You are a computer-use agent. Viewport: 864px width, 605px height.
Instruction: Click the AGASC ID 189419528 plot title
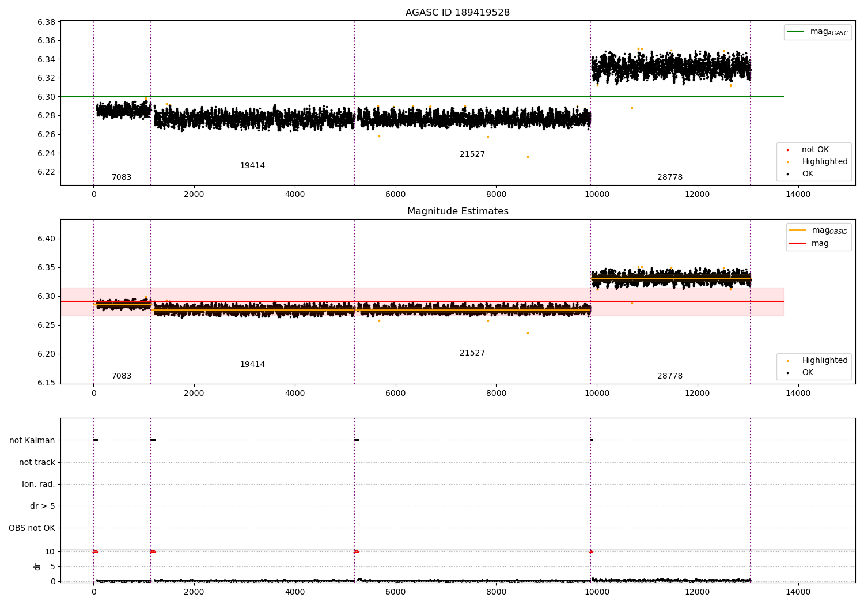pos(457,13)
